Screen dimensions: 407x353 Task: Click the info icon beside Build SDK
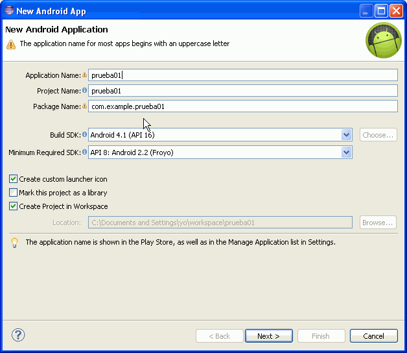click(85, 134)
